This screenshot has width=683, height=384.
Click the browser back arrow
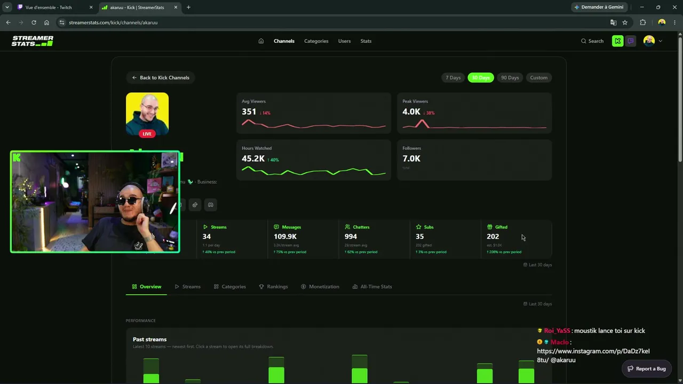[8, 22]
